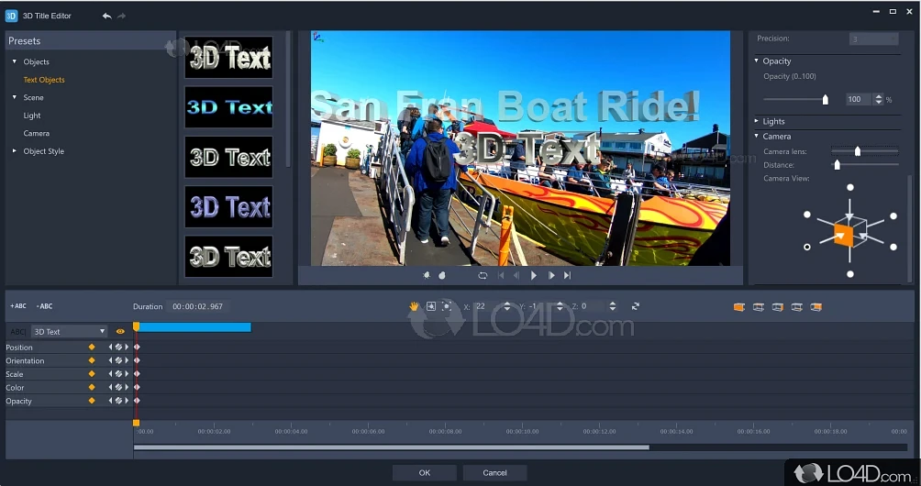
Task: Open the 3D Text object dropdown
Action: point(70,332)
